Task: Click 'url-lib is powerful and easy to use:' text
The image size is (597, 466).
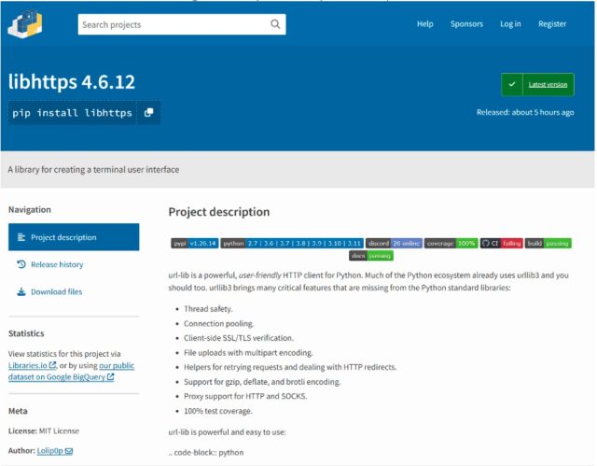Action: (x=227, y=432)
